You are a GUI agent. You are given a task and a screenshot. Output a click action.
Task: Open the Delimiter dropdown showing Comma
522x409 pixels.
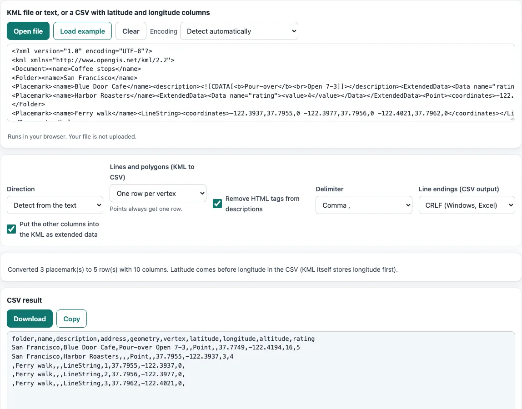click(x=364, y=205)
